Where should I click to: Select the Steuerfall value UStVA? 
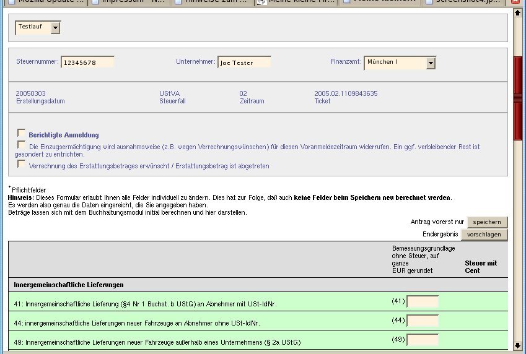(169, 93)
